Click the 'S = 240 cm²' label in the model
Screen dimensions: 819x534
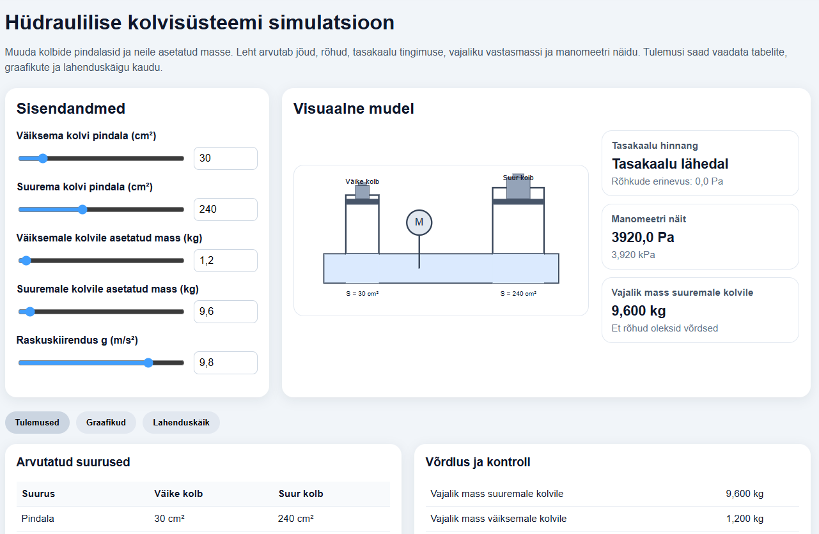(519, 294)
